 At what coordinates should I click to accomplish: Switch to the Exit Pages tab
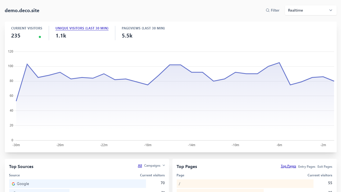click(325, 167)
